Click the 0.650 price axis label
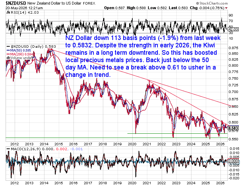The image size is (245, 186). point(233,107)
